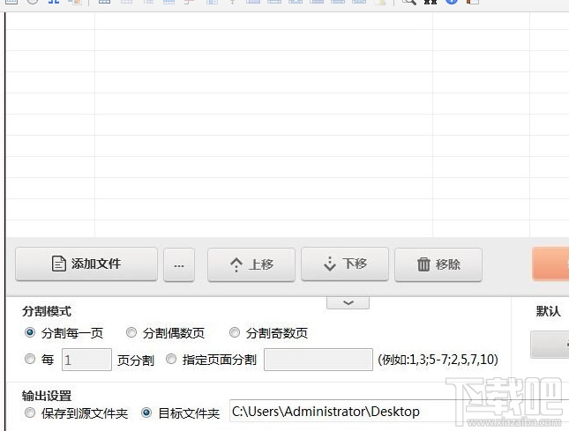Click the specified pages input field
The width and height of the screenshot is (569, 431).
pyautogui.click(x=318, y=360)
